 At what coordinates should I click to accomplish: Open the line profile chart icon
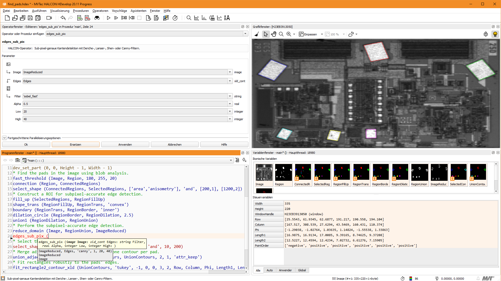219,18
